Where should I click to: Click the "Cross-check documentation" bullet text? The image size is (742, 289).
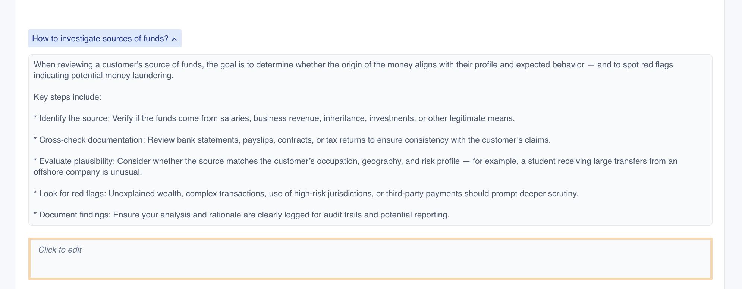pos(292,140)
